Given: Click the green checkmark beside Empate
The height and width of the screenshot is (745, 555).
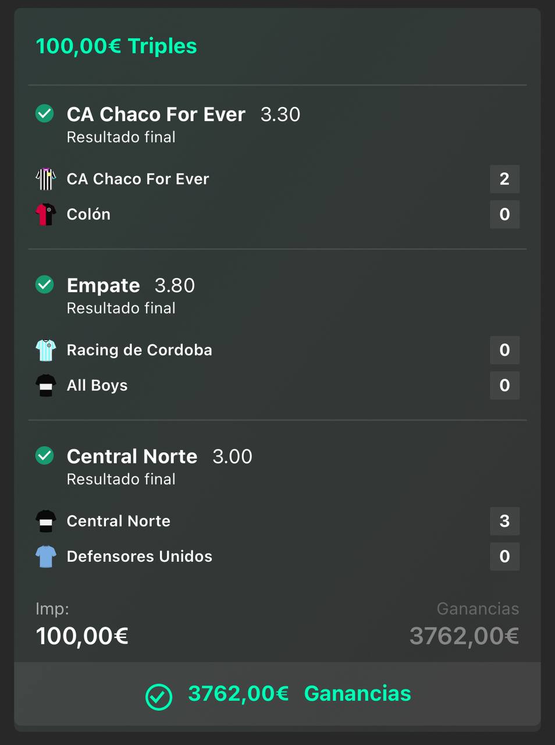Looking at the screenshot, I should 45,285.
